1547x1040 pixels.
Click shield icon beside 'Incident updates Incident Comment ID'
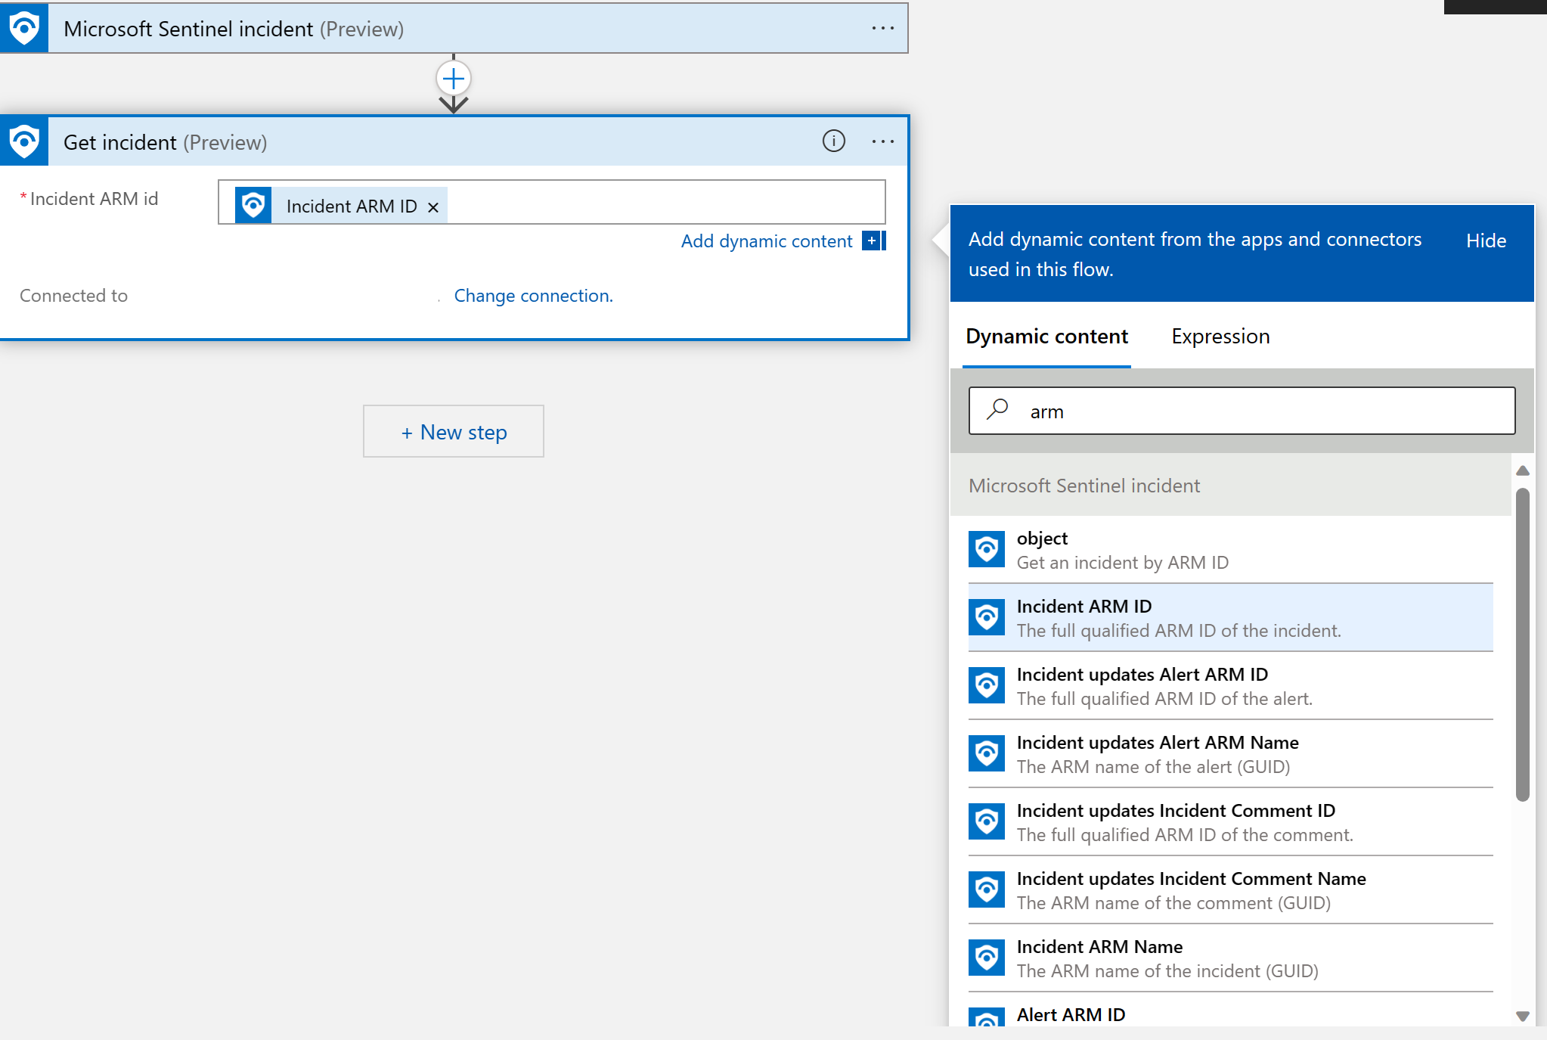point(987,821)
